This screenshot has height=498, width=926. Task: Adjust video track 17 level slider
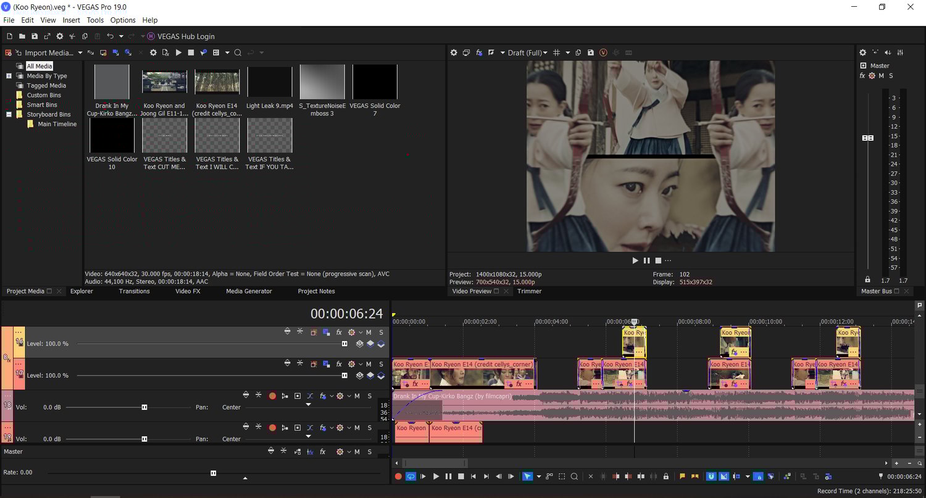coord(344,375)
